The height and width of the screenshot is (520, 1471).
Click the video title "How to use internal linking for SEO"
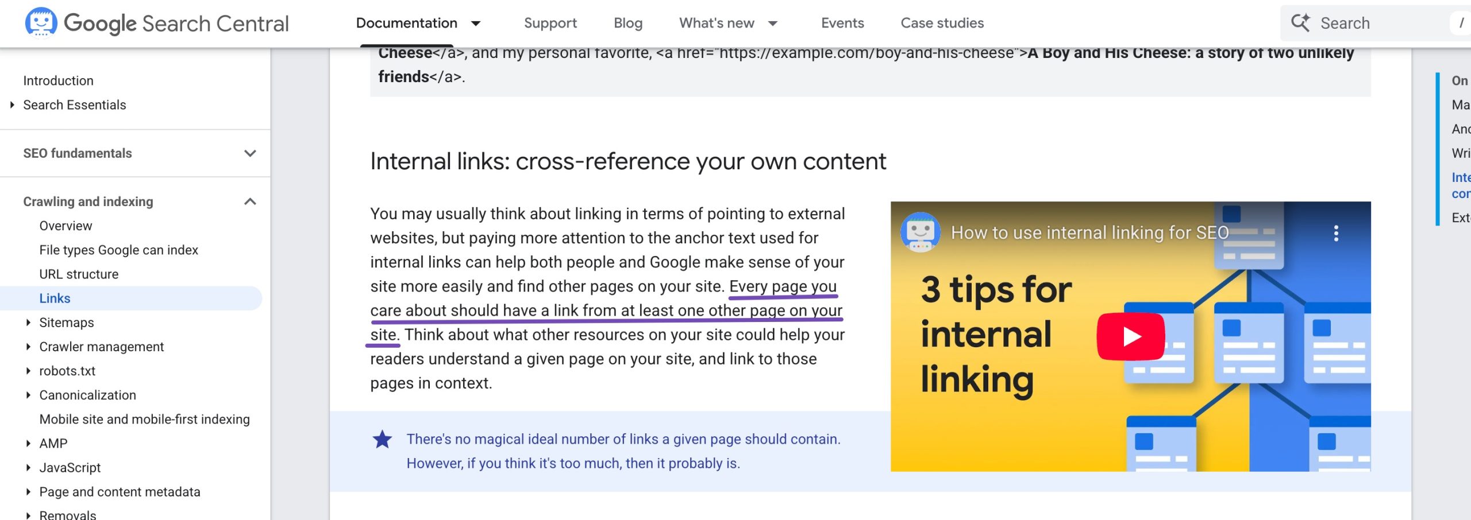1089,232
